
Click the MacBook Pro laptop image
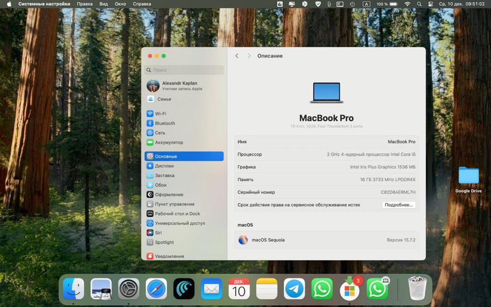point(327,93)
